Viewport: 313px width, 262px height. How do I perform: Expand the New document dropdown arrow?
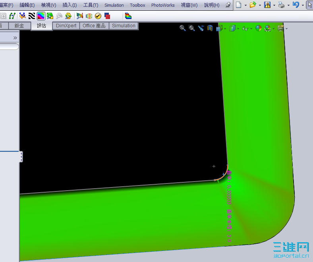pyautogui.click(x=245, y=6)
